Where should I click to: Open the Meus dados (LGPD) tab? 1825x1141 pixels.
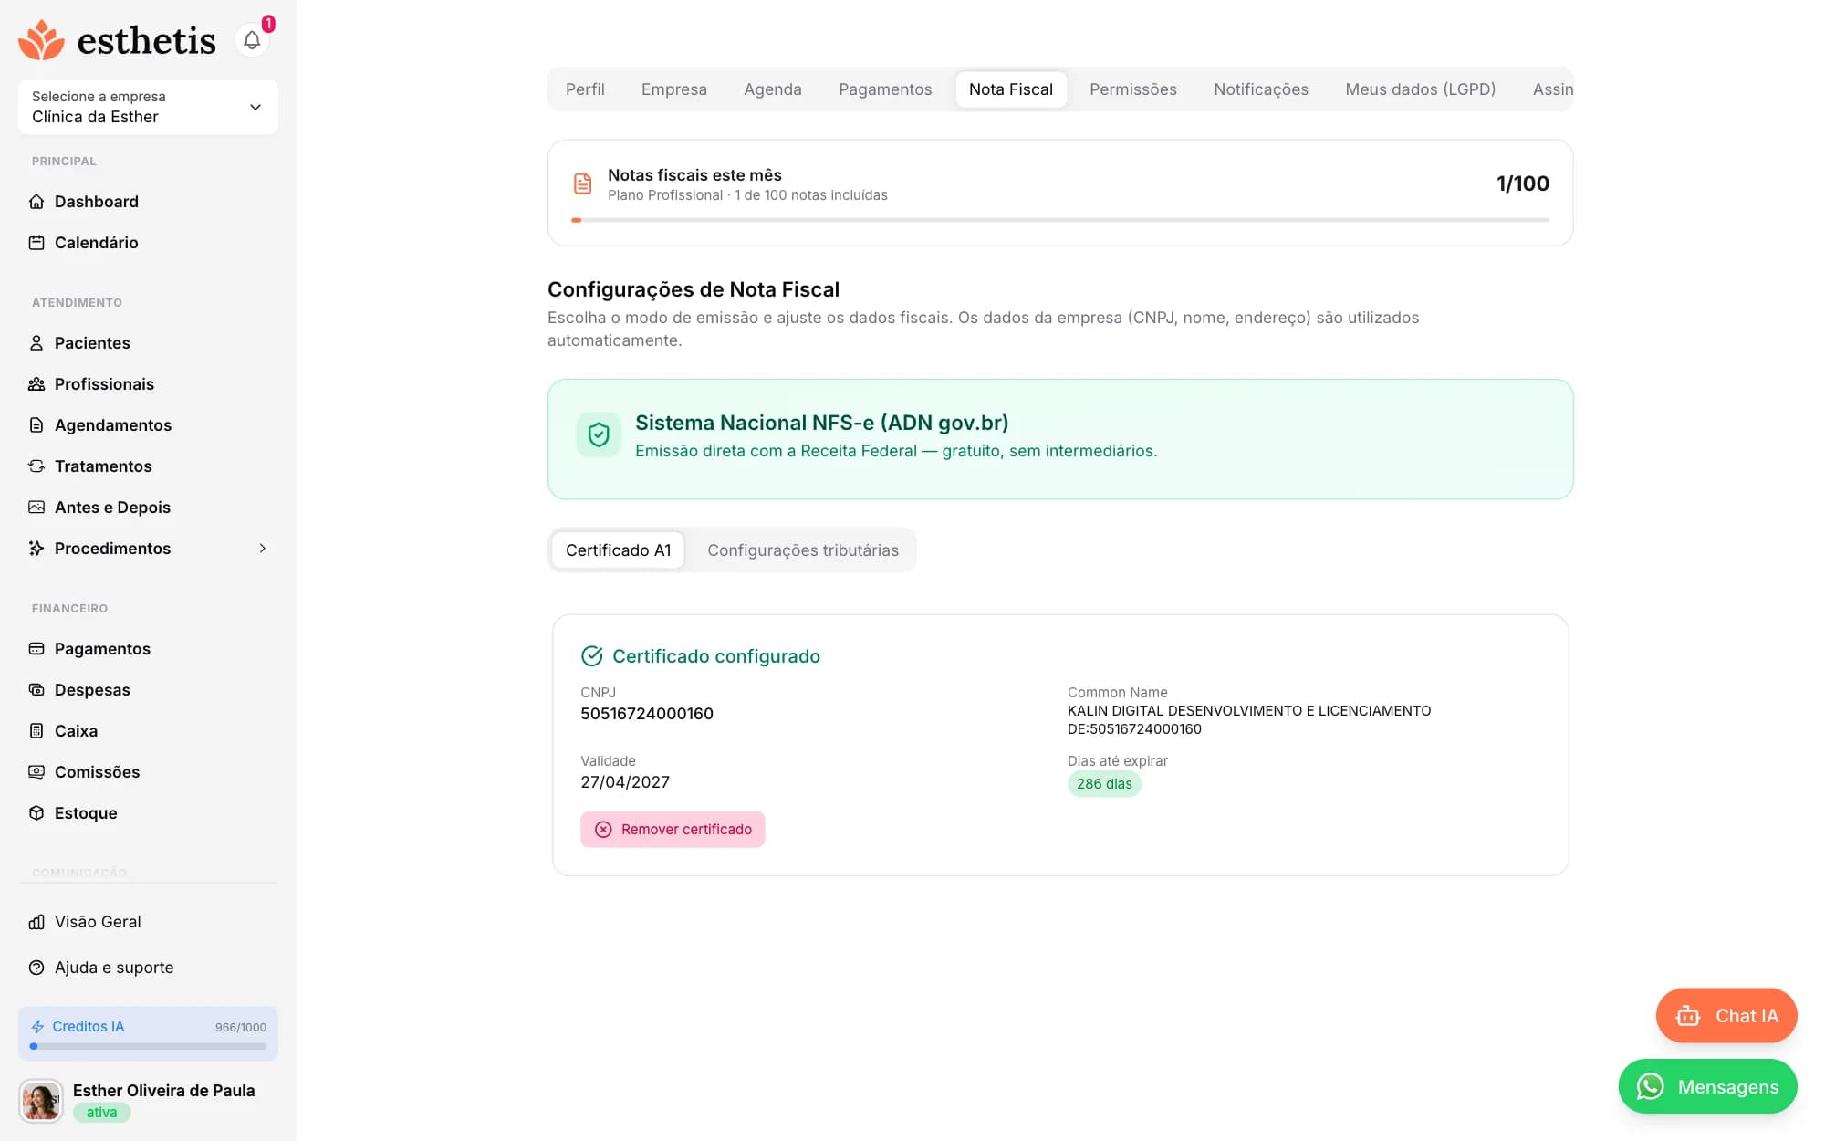(x=1421, y=89)
